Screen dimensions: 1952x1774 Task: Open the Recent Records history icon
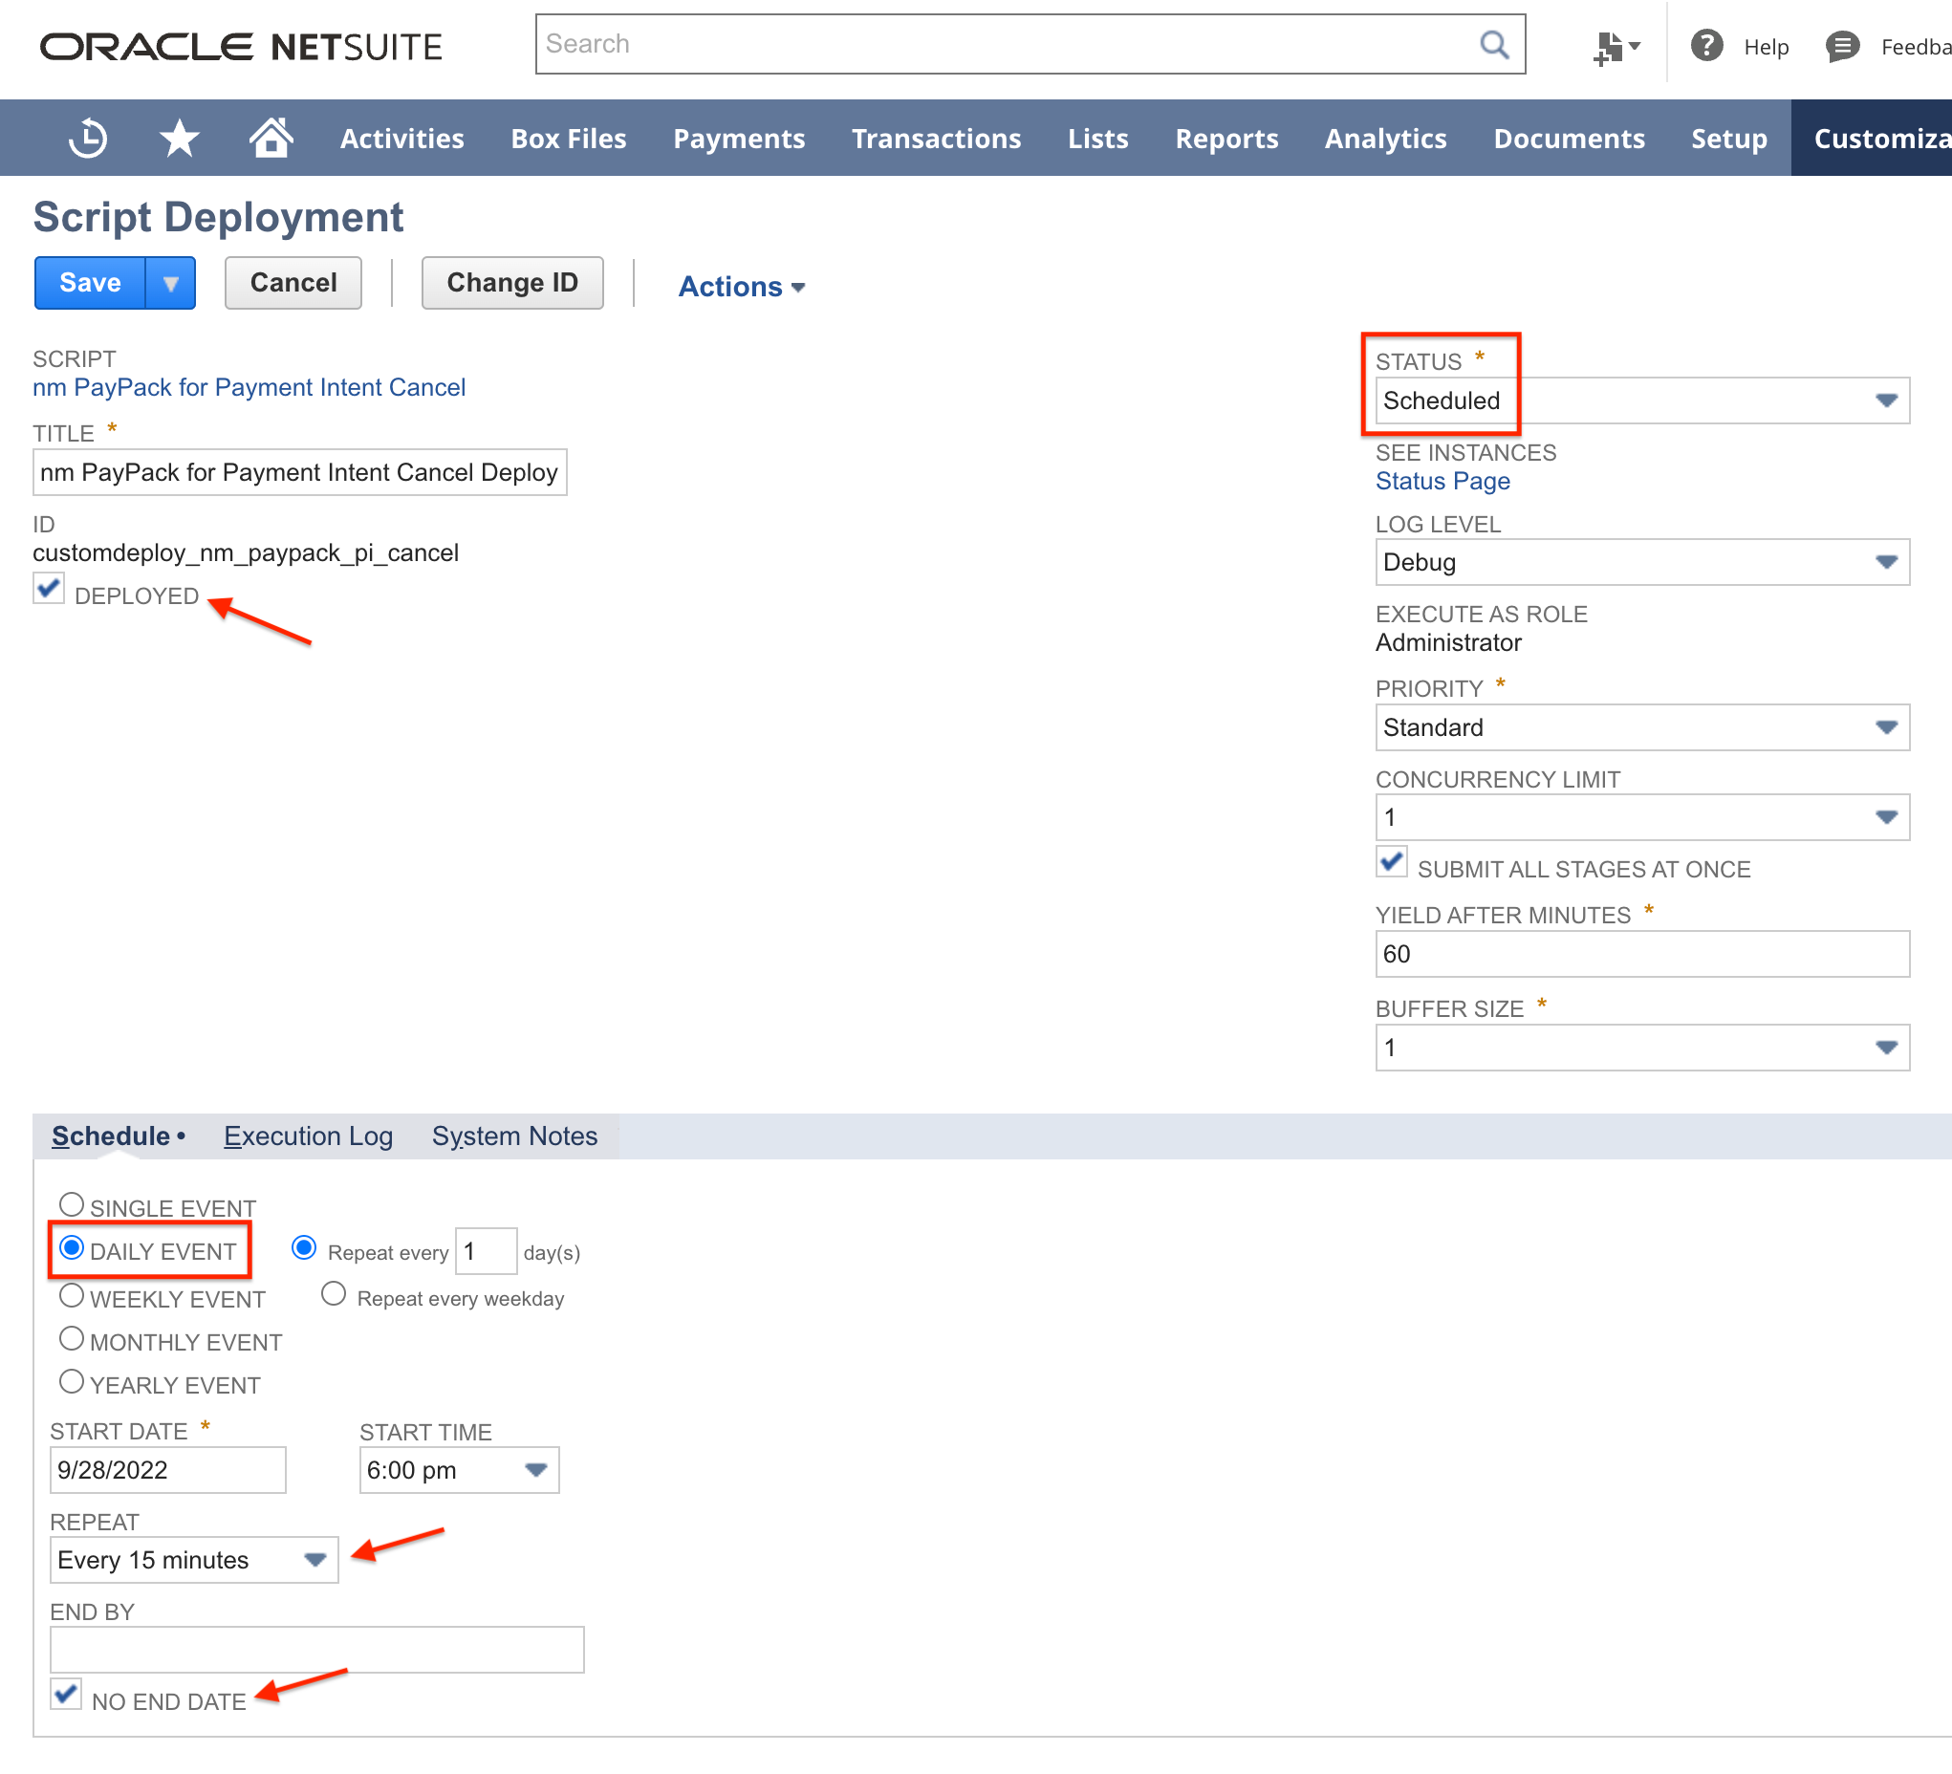pos(87,139)
